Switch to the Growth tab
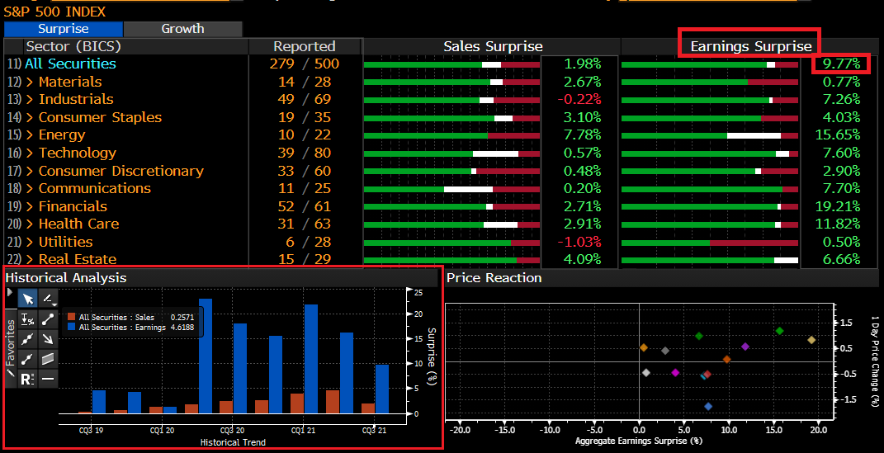884x453 pixels. pyautogui.click(x=182, y=29)
